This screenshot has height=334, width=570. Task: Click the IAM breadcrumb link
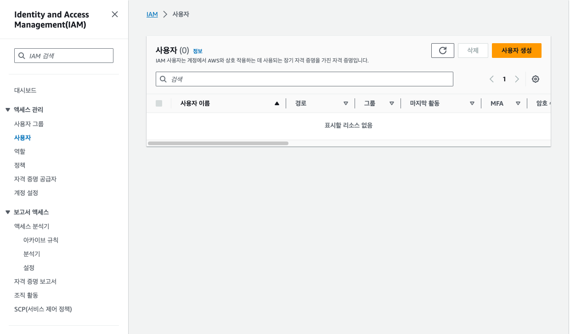pos(152,14)
